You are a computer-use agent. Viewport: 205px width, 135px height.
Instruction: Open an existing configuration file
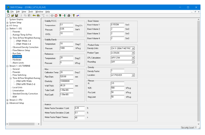[12, 16]
